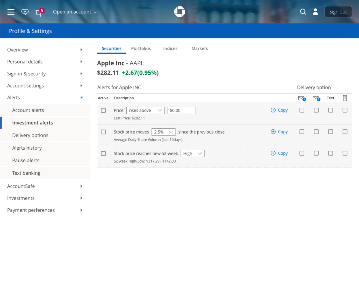Click the $0.00 price input field
Viewport: 359px width, 287px height.
pyautogui.click(x=181, y=111)
